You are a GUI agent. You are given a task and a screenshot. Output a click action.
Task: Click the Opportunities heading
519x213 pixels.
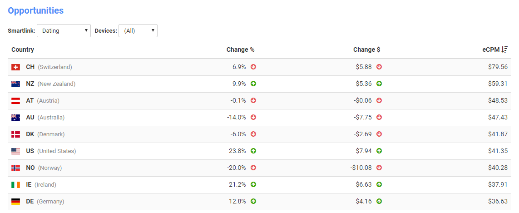point(35,10)
